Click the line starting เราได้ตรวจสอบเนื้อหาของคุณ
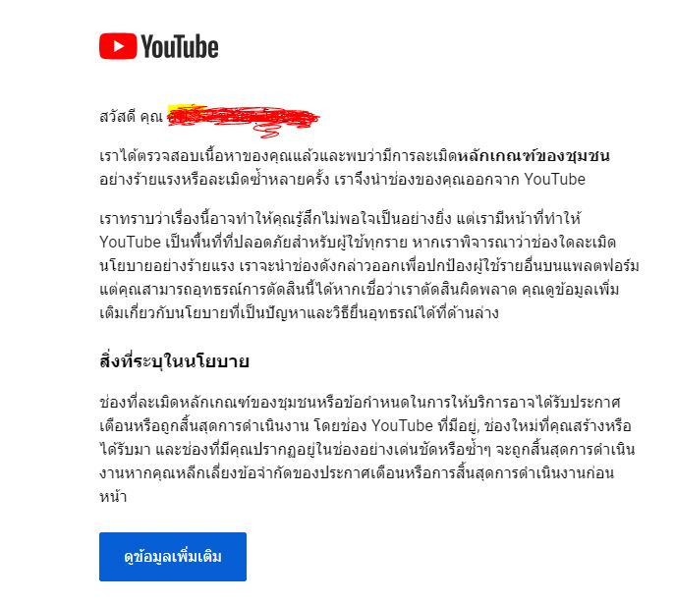674x604 pixels. [354, 155]
